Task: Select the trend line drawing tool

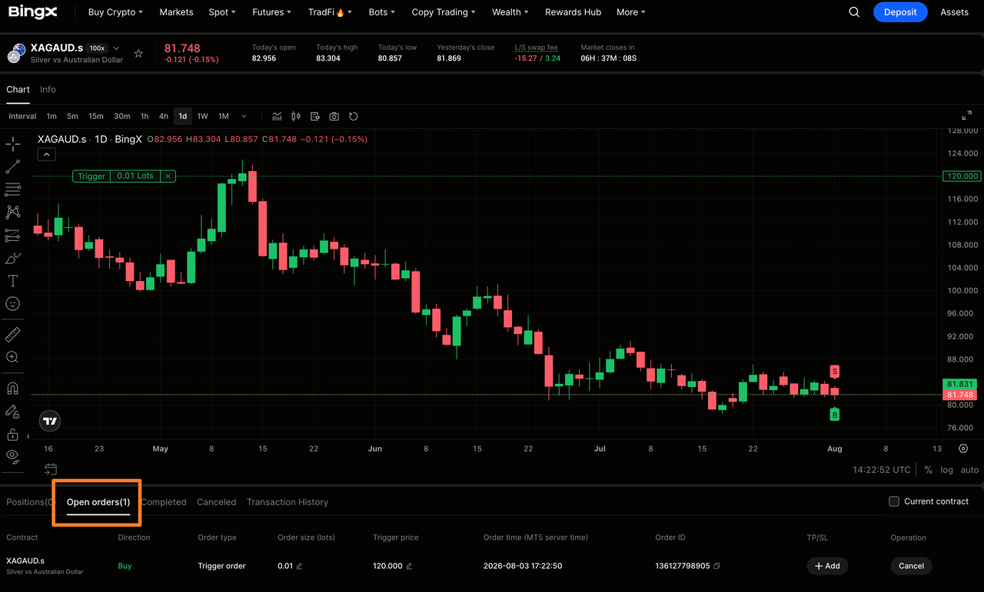Action: (12, 166)
